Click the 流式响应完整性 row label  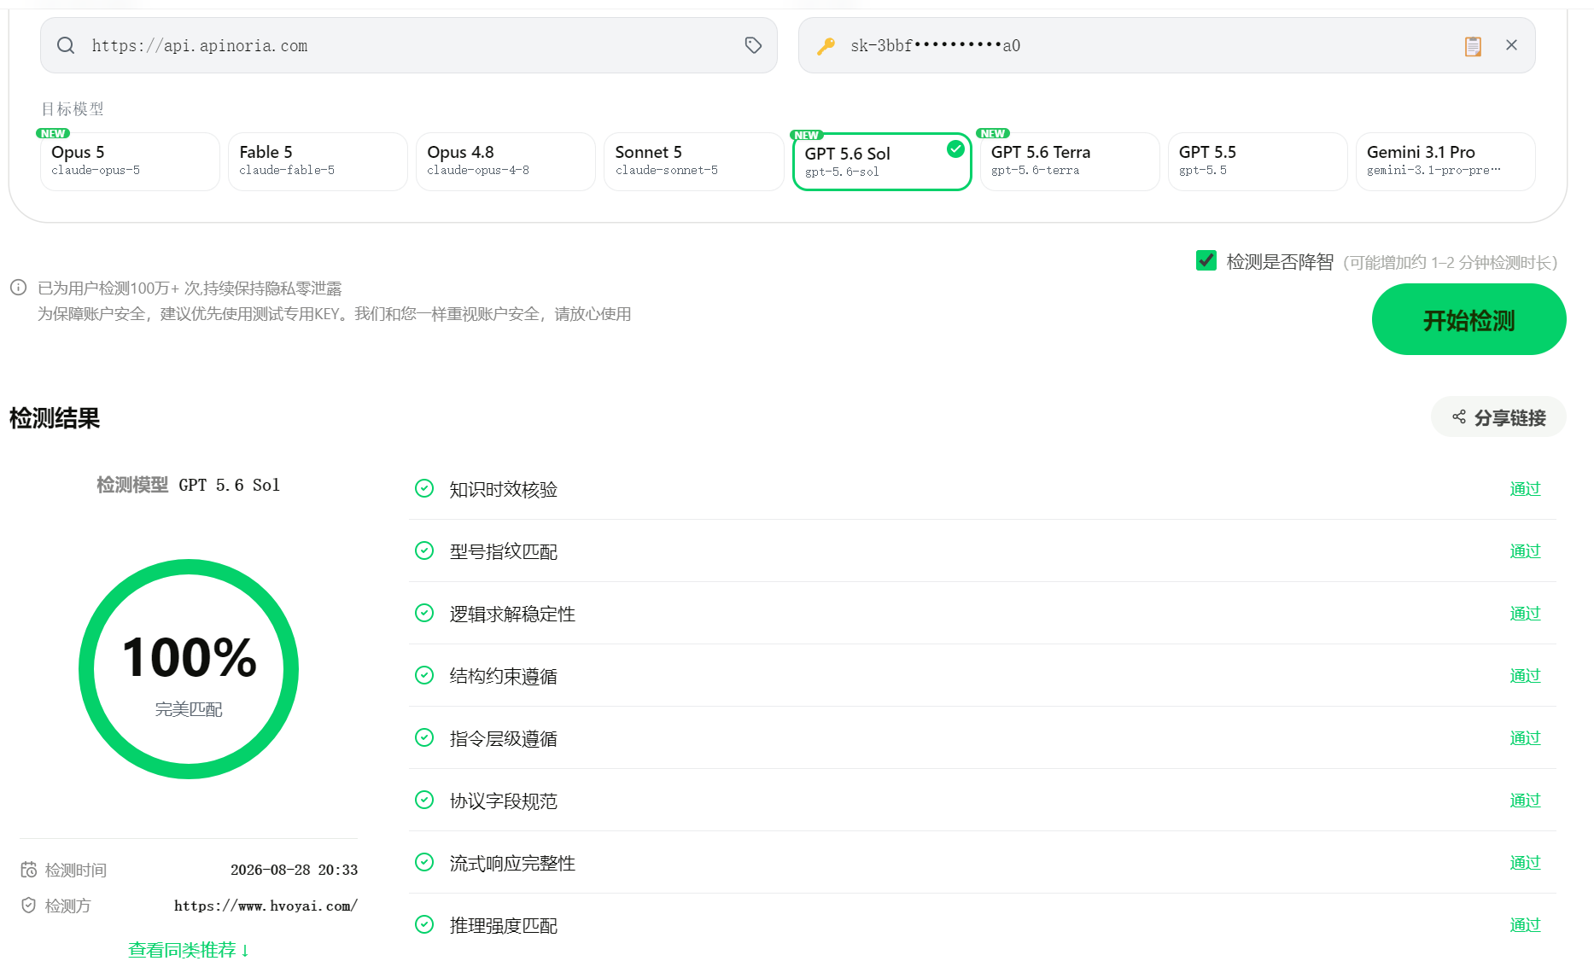(512, 863)
